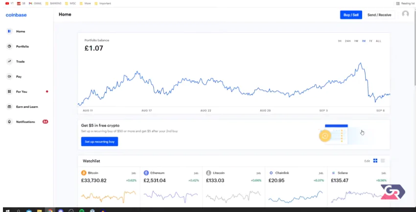Click the Bitcoin mini price chart
The height and width of the screenshot is (212, 416).
tap(109, 197)
